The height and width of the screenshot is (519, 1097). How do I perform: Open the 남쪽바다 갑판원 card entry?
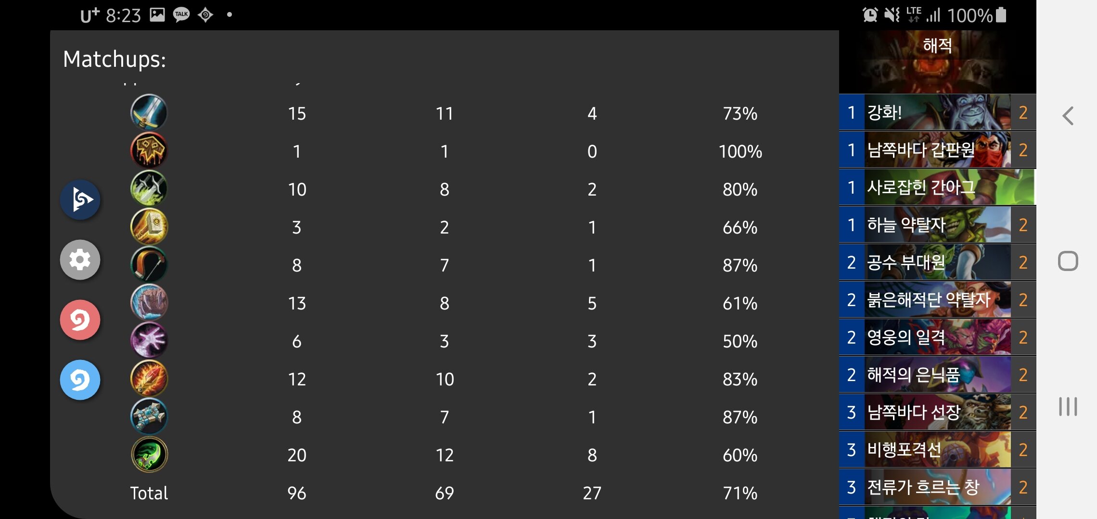[937, 150]
